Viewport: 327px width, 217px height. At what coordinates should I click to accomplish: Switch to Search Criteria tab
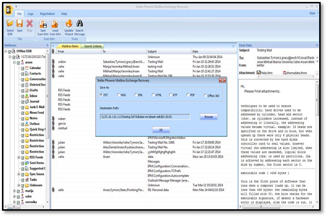(x=93, y=46)
